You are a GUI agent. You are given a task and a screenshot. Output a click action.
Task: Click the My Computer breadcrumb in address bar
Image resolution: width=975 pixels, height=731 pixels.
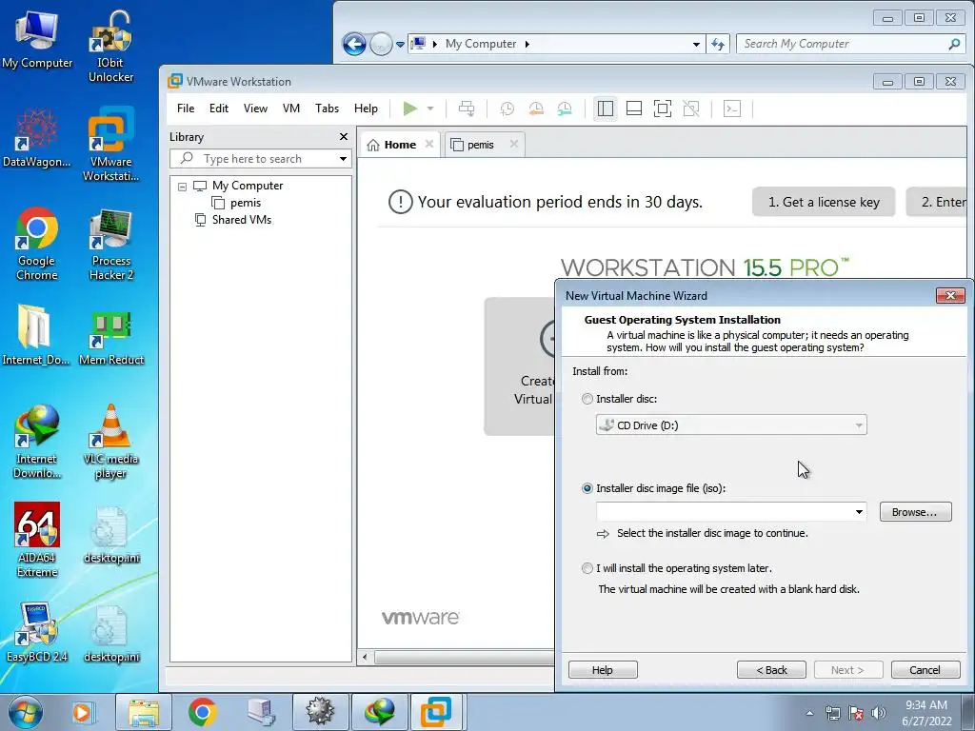(x=481, y=44)
